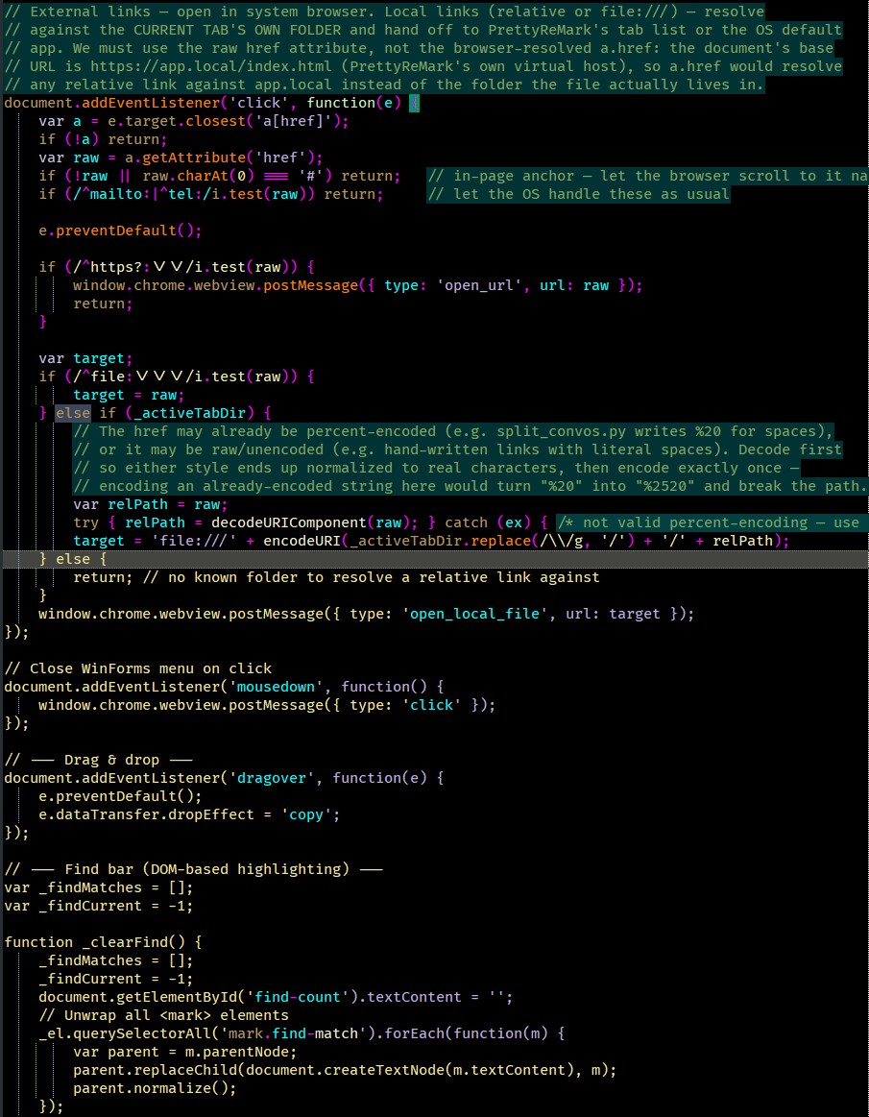This screenshot has width=869, height=1117.
Task: Click the "var _findMatches = [];" declaration
Action: click(98, 888)
